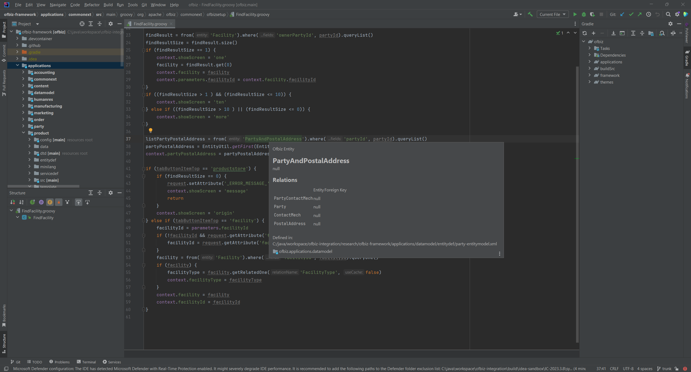Link a Gradle project with plus icon
The width and height of the screenshot is (691, 372).
tap(594, 33)
